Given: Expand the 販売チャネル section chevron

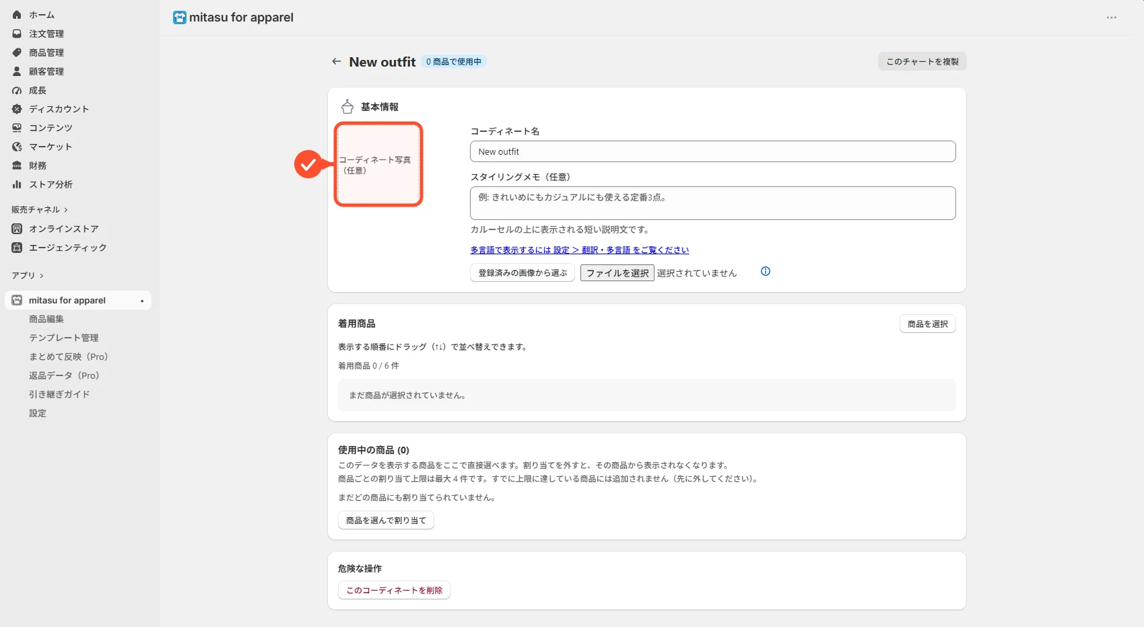Looking at the screenshot, I should (66, 210).
